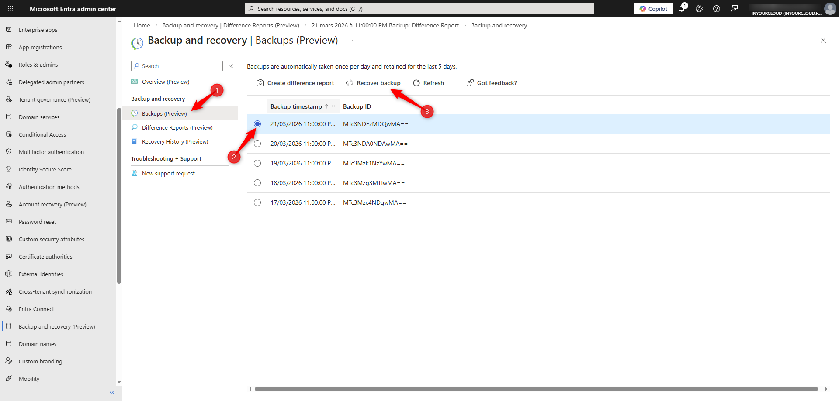Image resolution: width=839 pixels, height=401 pixels.
Task: Click the search resources input field
Action: click(419, 9)
